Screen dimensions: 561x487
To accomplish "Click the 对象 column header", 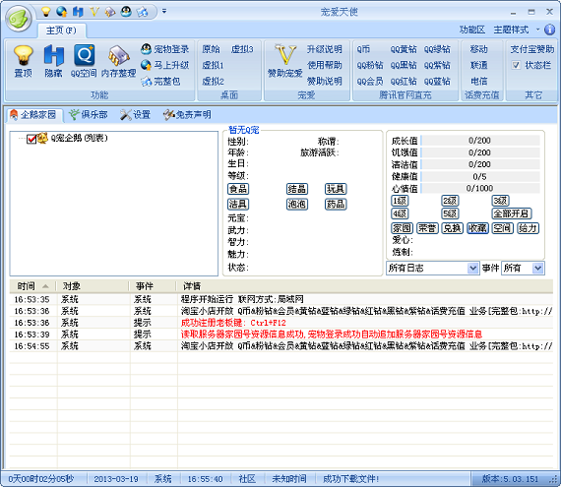I will [93, 286].
